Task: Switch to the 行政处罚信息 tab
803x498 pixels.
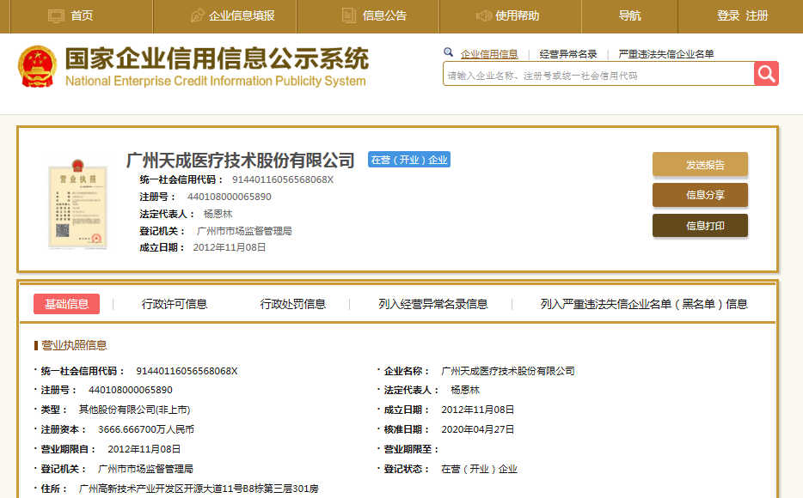Action: point(293,304)
